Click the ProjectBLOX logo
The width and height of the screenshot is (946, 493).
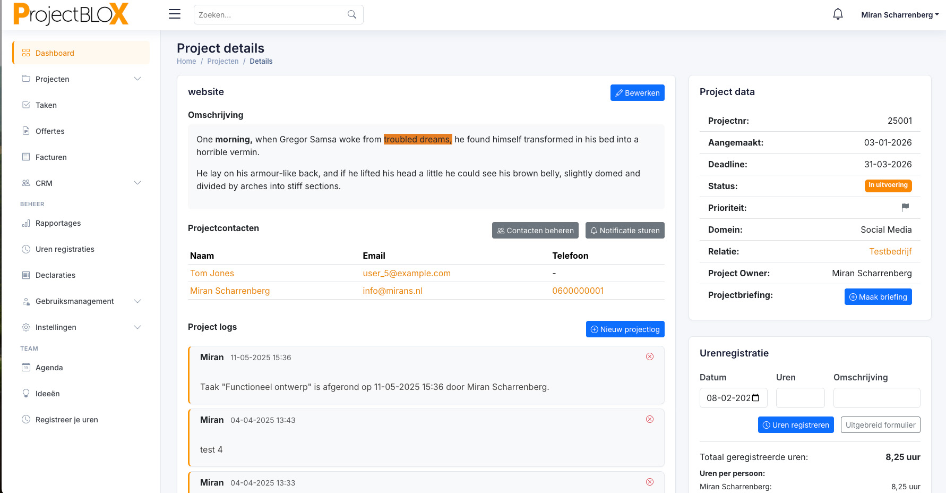71,14
